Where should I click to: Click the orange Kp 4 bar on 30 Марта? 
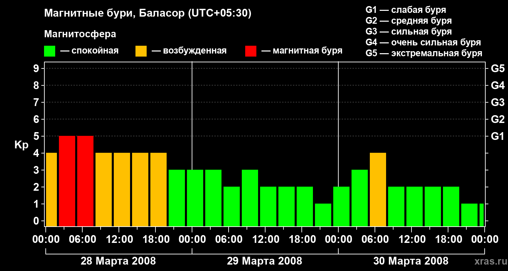point(378,189)
